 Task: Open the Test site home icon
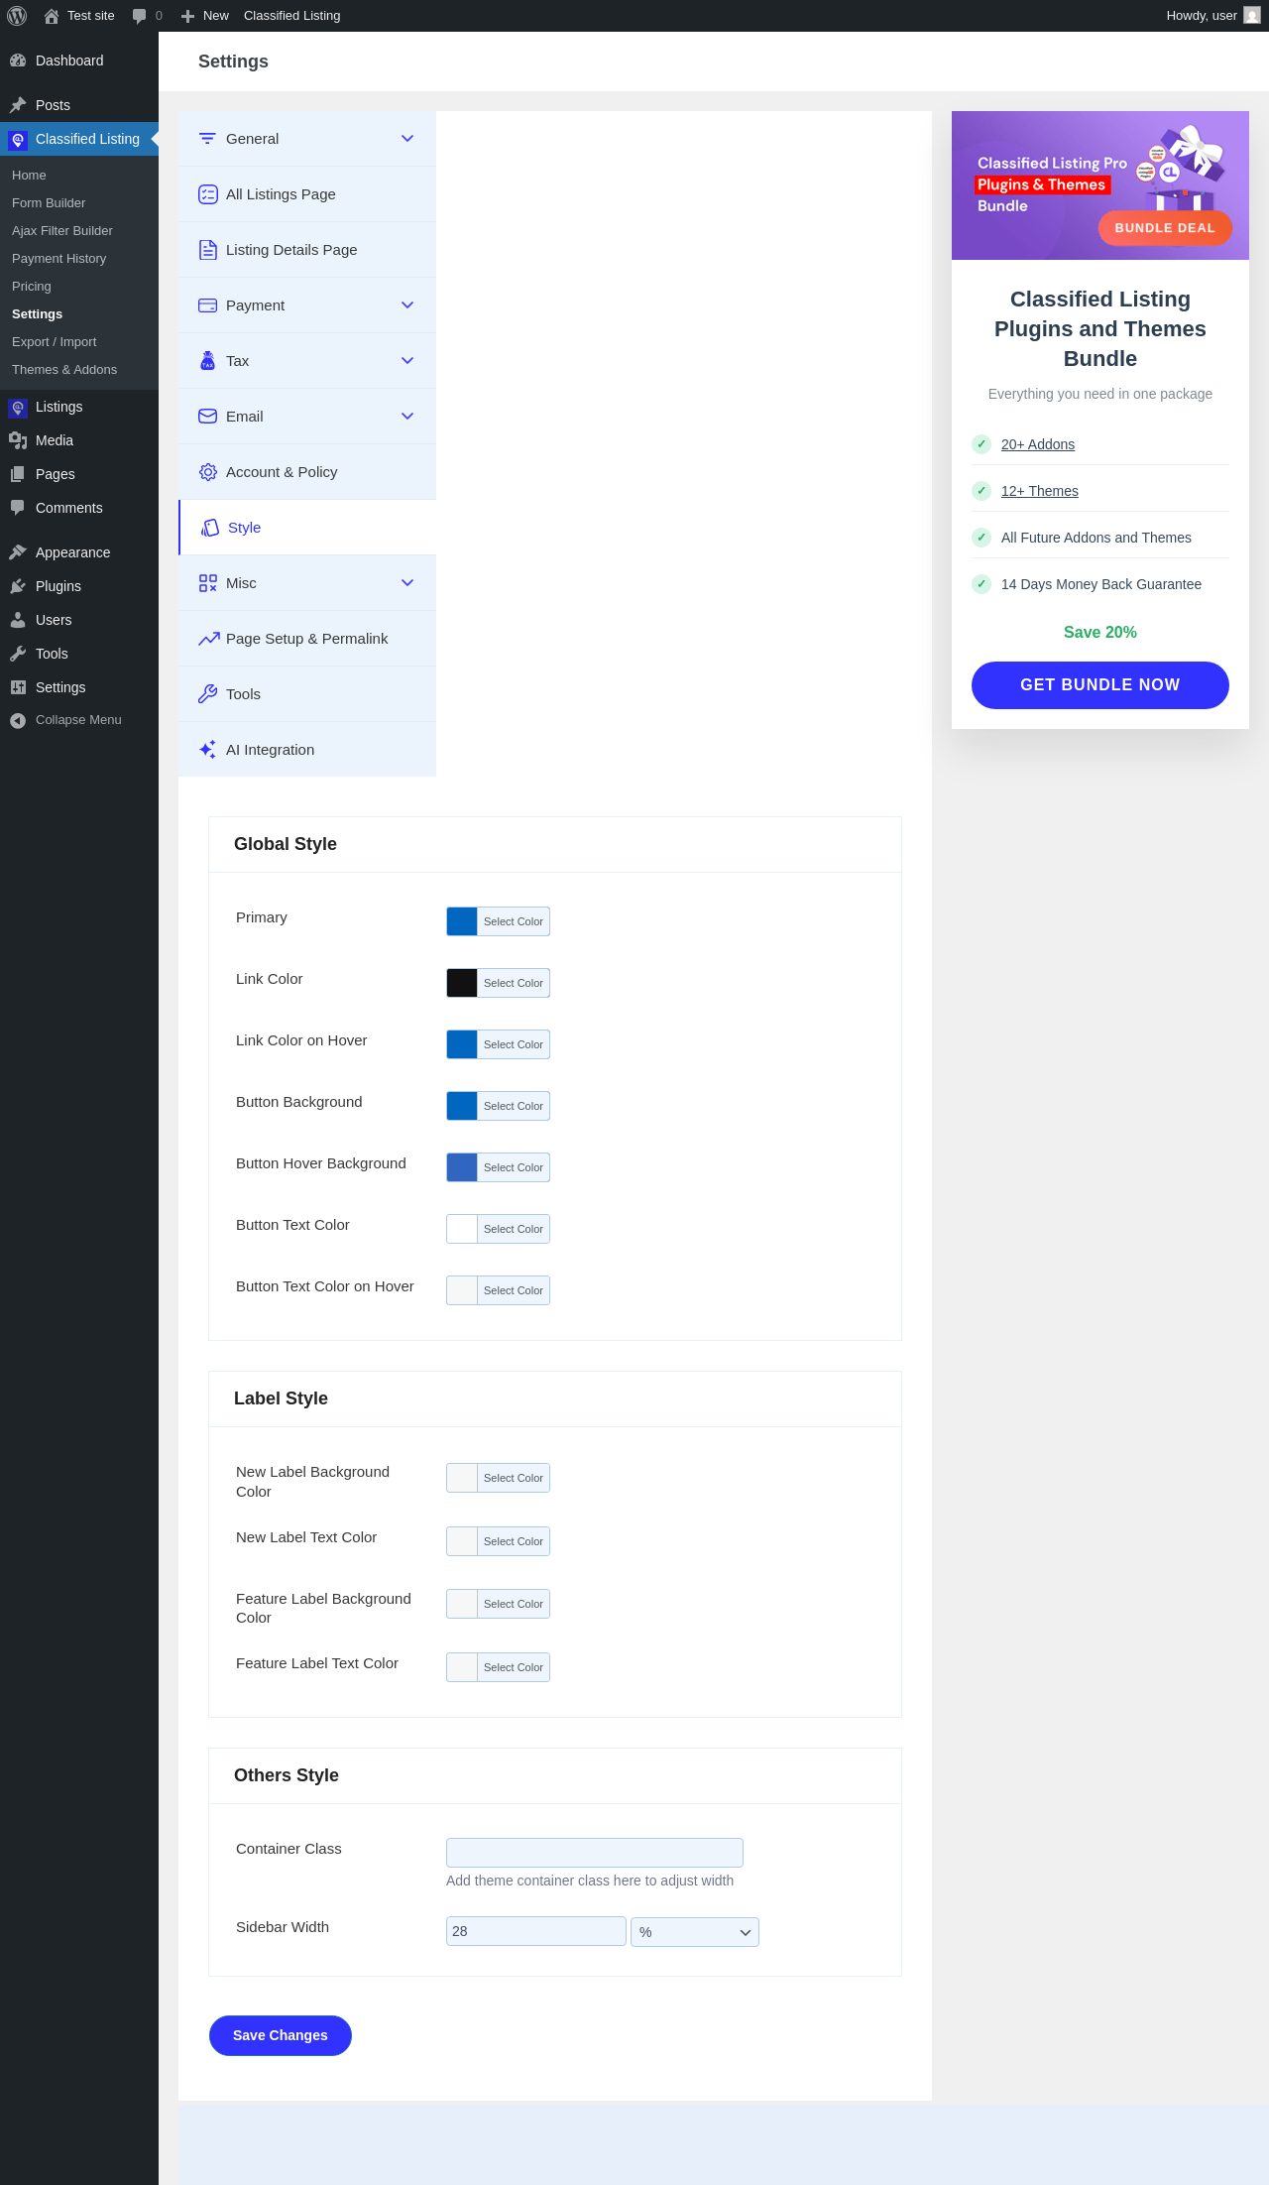tap(52, 16)
